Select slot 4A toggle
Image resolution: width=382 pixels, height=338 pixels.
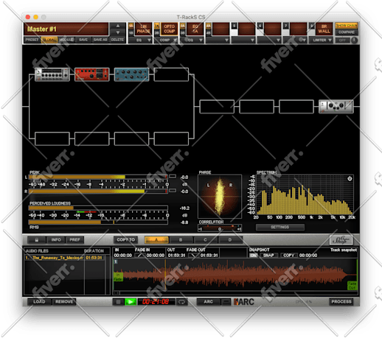point(209,26)
